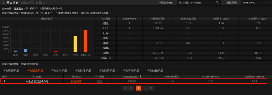The image size is (272, 95).
Task: Click 兴全合润混合(LOF) fund name
Action: [x=37, y=81]
